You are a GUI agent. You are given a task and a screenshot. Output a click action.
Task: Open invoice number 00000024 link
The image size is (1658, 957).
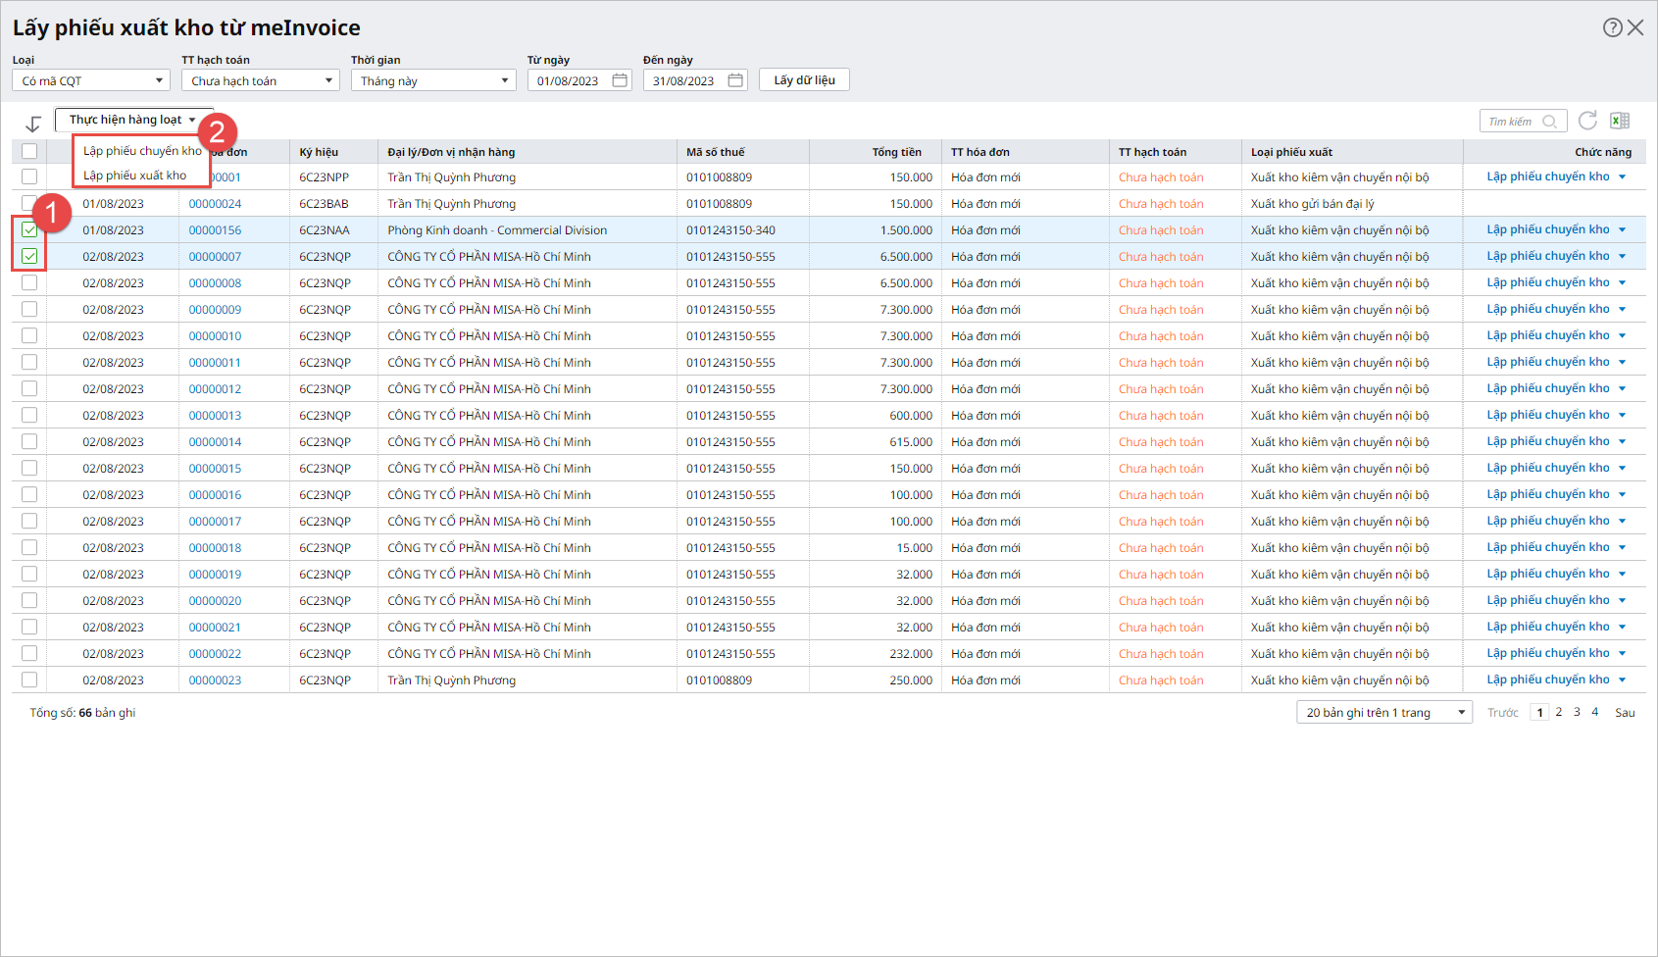(215, 204)
